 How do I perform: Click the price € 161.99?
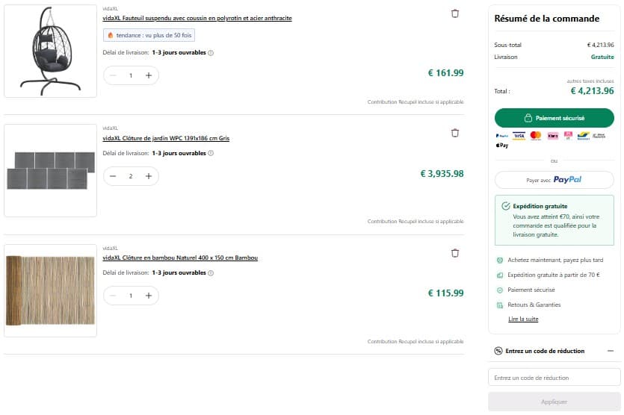coord(445,72)
